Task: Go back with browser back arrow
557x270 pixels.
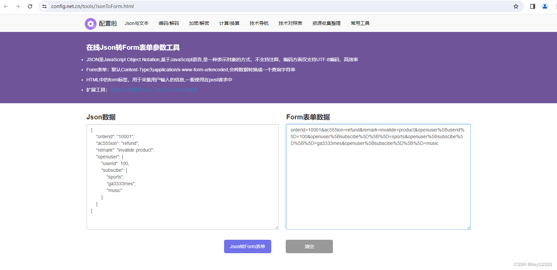Action: click(6, 6)
